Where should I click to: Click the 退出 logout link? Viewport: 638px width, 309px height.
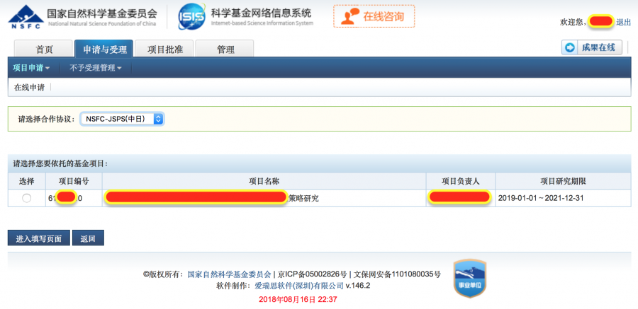coord(623,23)
